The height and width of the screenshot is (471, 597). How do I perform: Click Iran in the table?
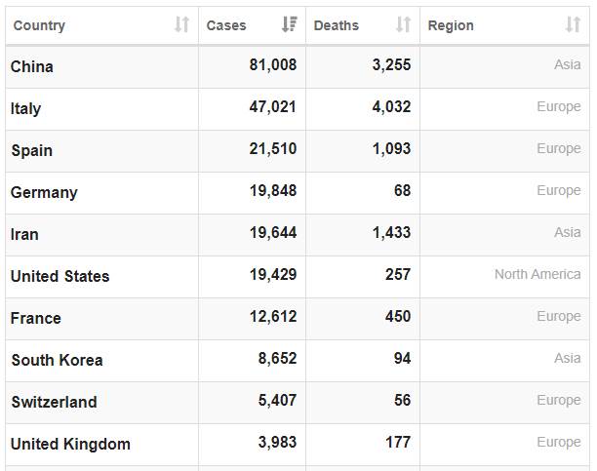25,234
